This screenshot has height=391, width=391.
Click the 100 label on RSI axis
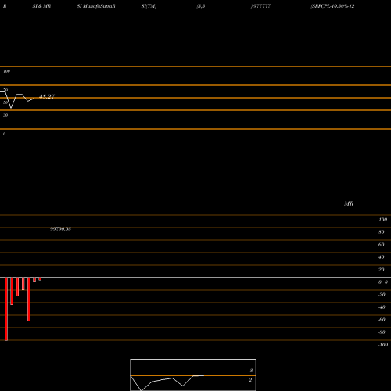(x=7, y=71)
